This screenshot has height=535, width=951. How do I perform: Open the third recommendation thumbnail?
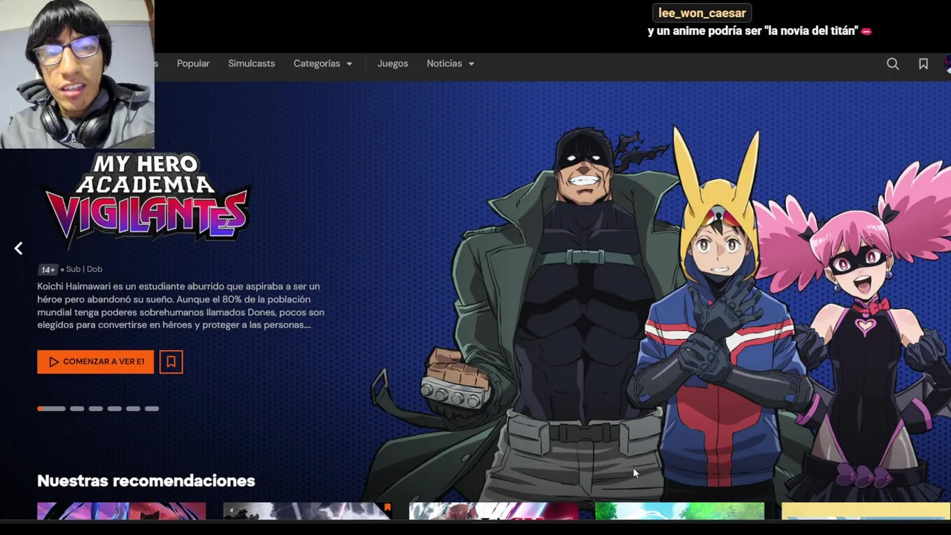[493, 510]
